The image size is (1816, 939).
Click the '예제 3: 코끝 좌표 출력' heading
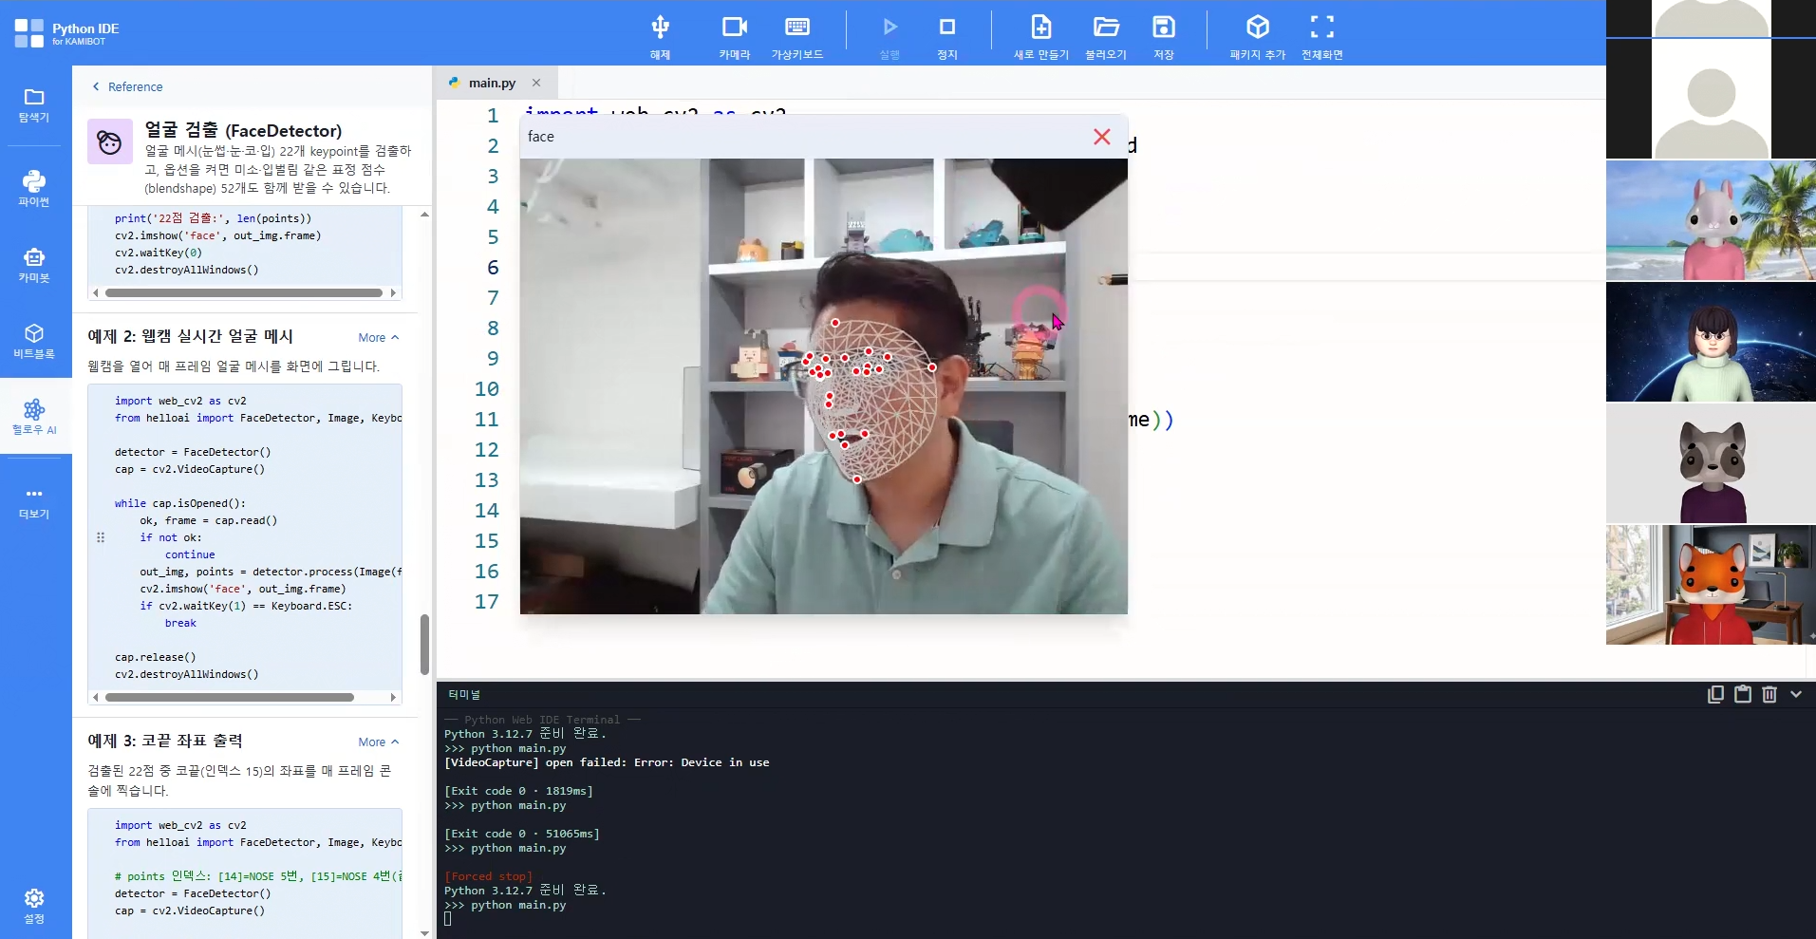[x=165, y=741]
